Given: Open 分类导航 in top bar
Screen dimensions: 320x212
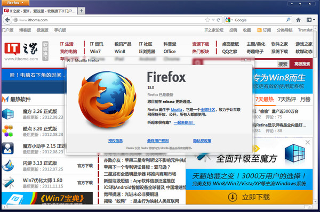Looking at the screenshot, I should tap(284, 30).
